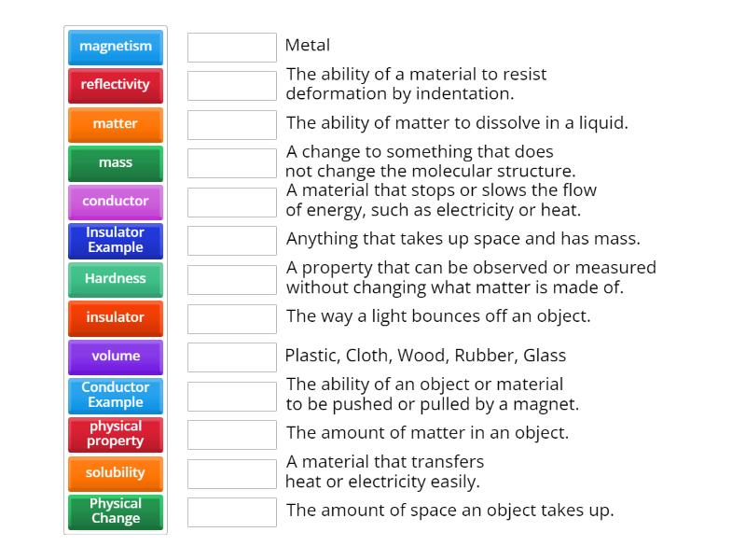The height and width of the screenshot is (560, 746).
Task: Select the insulator tile
Action: tap(115, 317)
